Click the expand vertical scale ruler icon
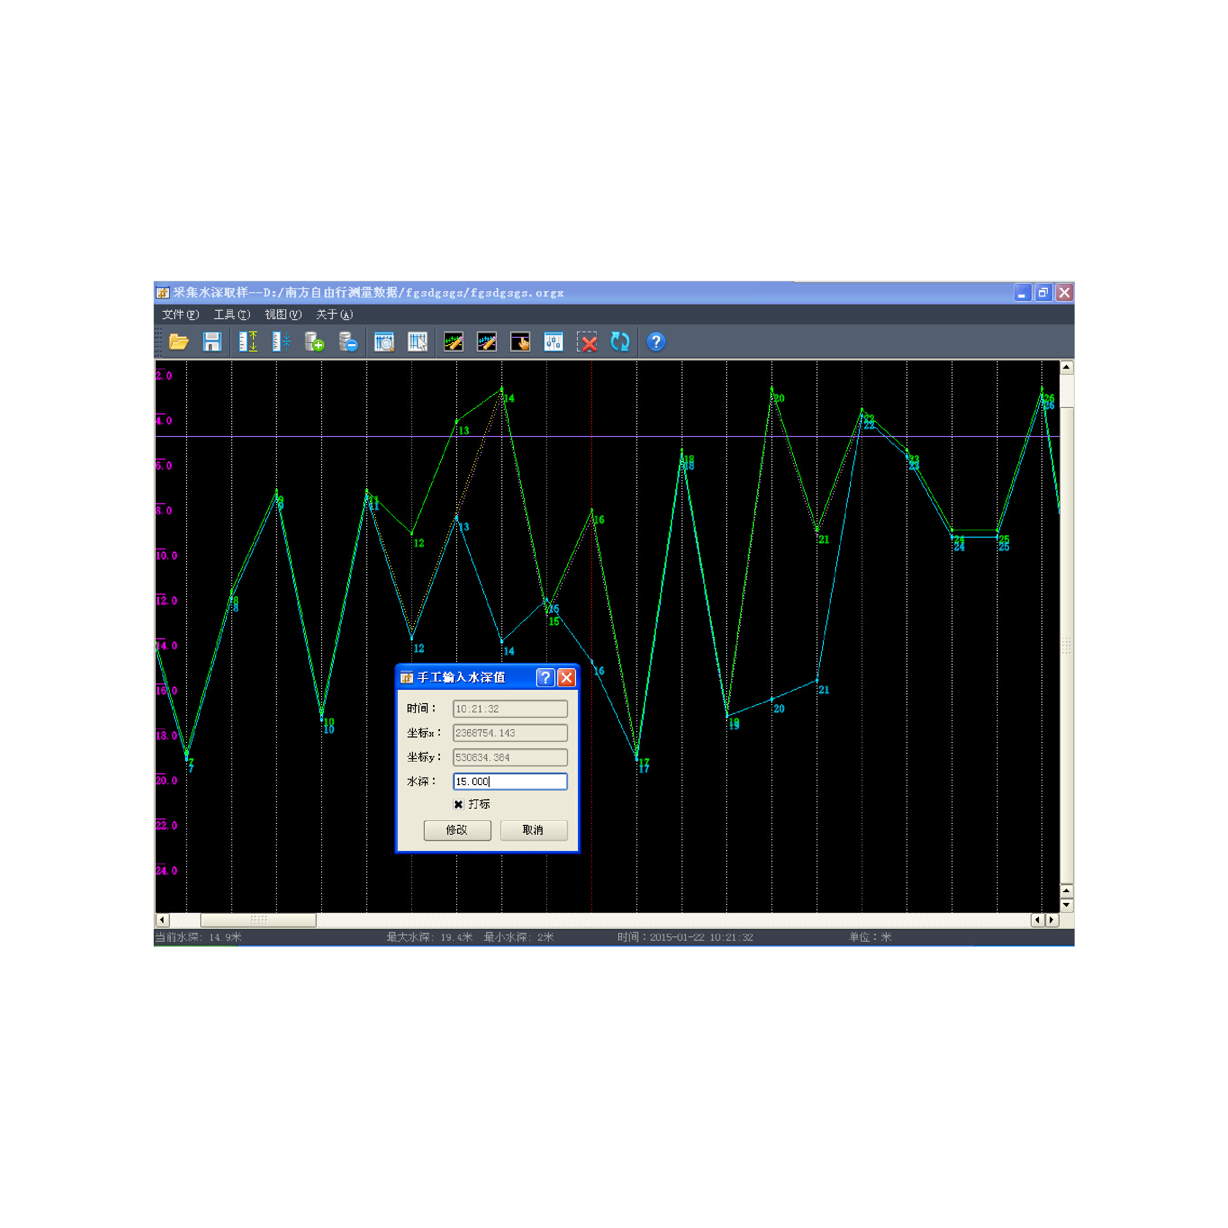This screenshot has height=1228, width=1228. point(248,342)
